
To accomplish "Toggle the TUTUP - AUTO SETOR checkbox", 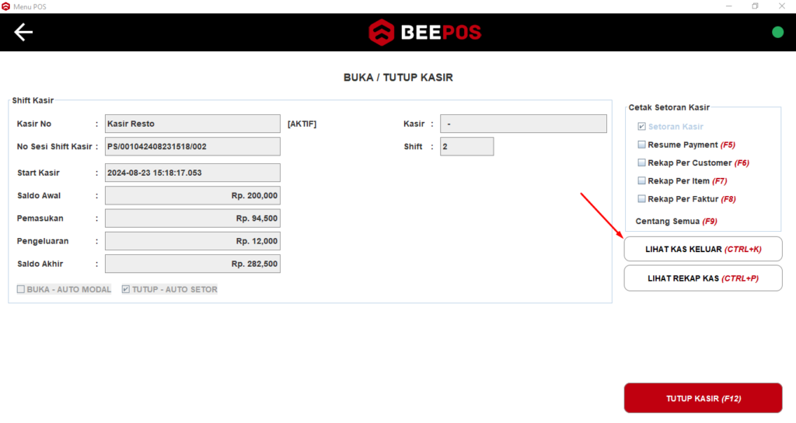I will pos(126,289).
